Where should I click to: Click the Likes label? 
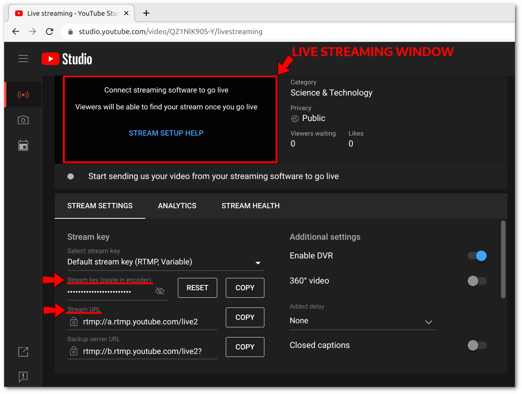pyautogui.click(x=356, y=133)
